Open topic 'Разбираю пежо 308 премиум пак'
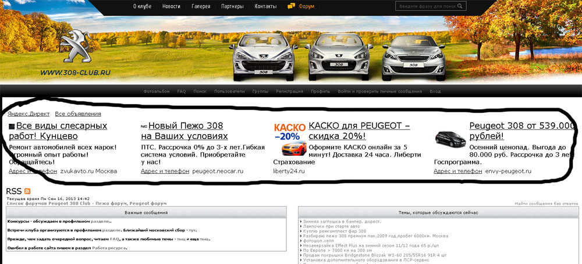 tap(375, 236)
